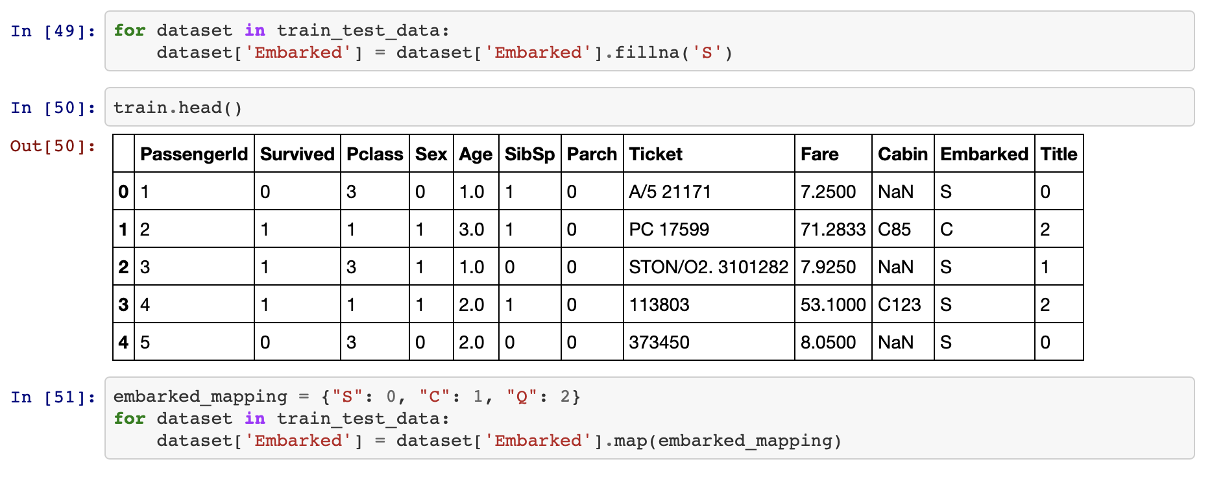
Task: Click the Pclass column header
Action: 375,154
